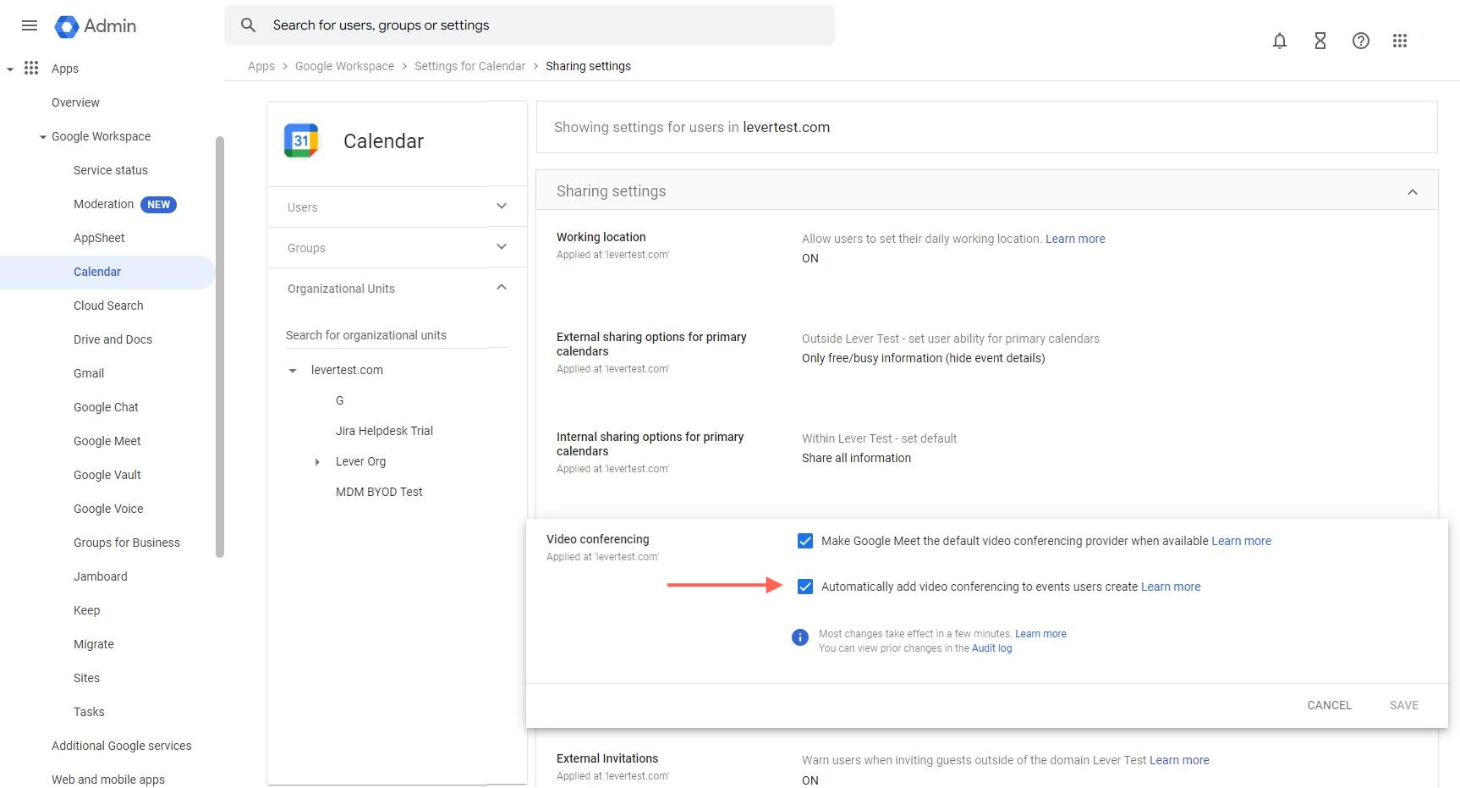This screenshot has width=1460, height=788.
Task: Collapse the Sharing settings panel
Action: [x=1412, y=192]
